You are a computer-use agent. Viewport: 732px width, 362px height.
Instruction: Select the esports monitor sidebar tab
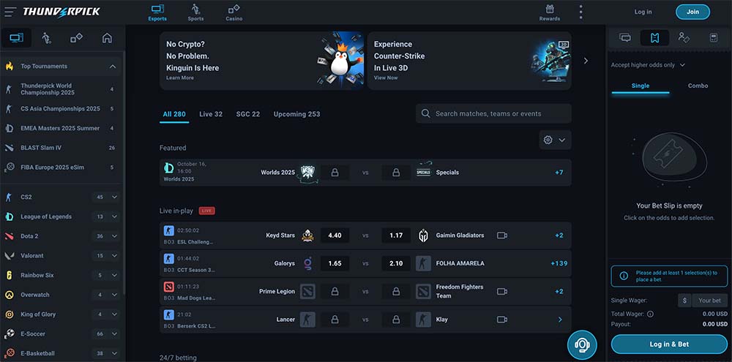coord(16,38)
